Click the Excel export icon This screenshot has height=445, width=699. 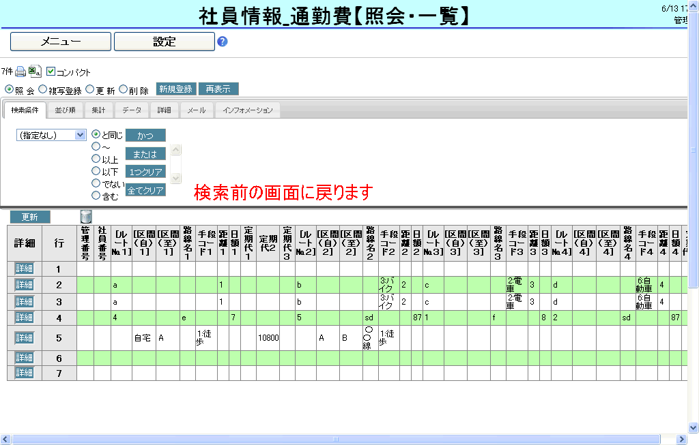(35, 72)
